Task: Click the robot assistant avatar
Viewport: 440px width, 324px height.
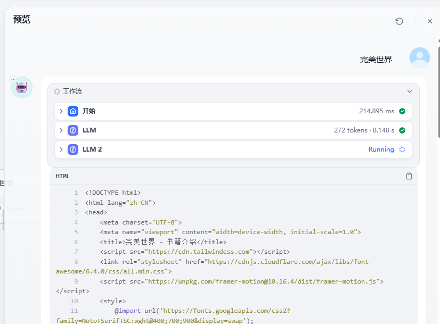Action: click(22, 87)
